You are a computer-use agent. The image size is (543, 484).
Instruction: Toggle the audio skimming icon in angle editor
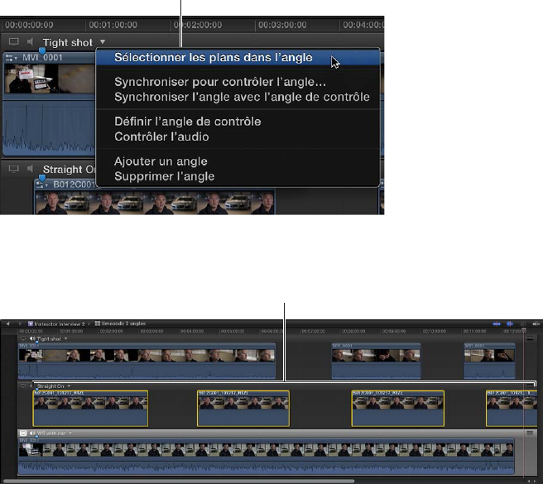(510, 323)
